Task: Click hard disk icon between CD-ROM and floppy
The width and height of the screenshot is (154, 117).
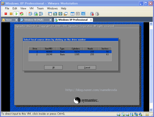Action: 127,114
